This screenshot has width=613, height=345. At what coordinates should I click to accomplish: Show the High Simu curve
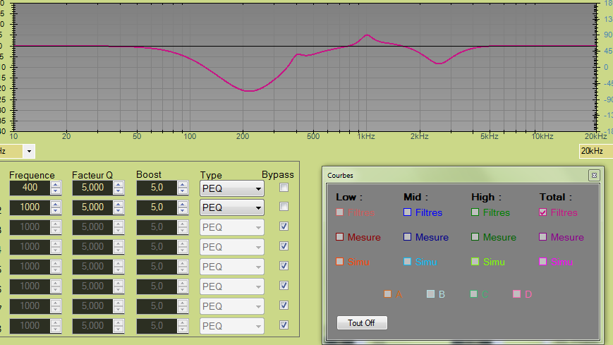475,262
